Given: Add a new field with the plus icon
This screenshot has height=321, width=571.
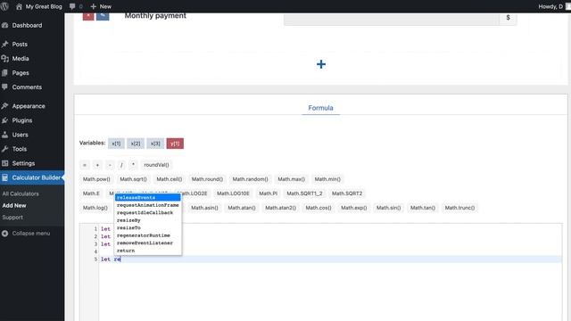Looking at the screenshot, I should pos(321,64).
